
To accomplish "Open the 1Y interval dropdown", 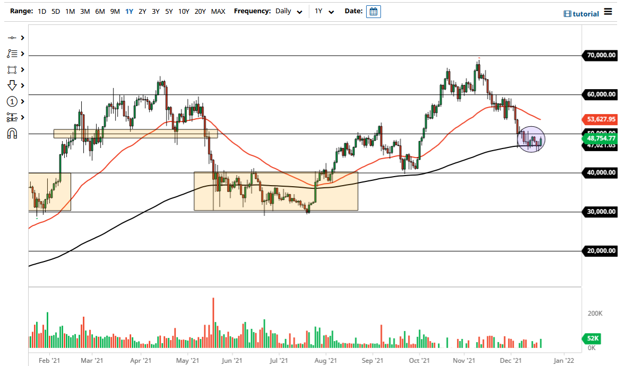I will [x=324, y=11].
